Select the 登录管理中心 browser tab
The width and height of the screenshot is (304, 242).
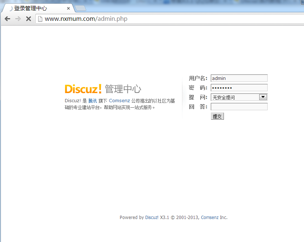click(39, 8)
